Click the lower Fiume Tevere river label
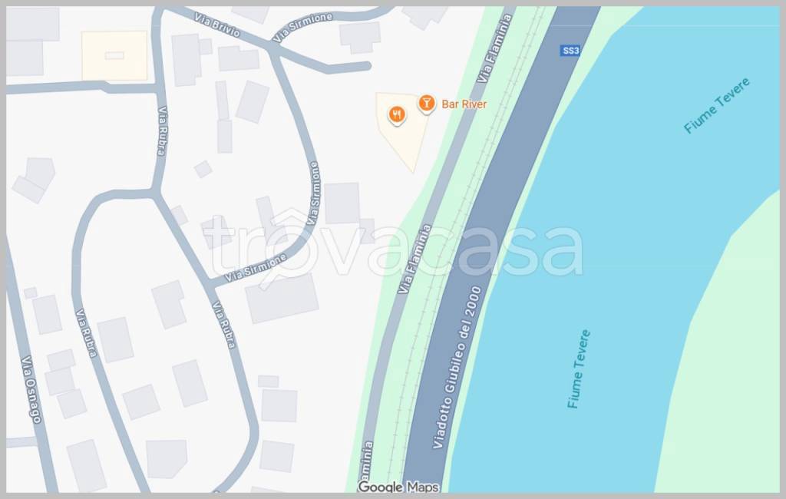 click(x=579, y=369)
